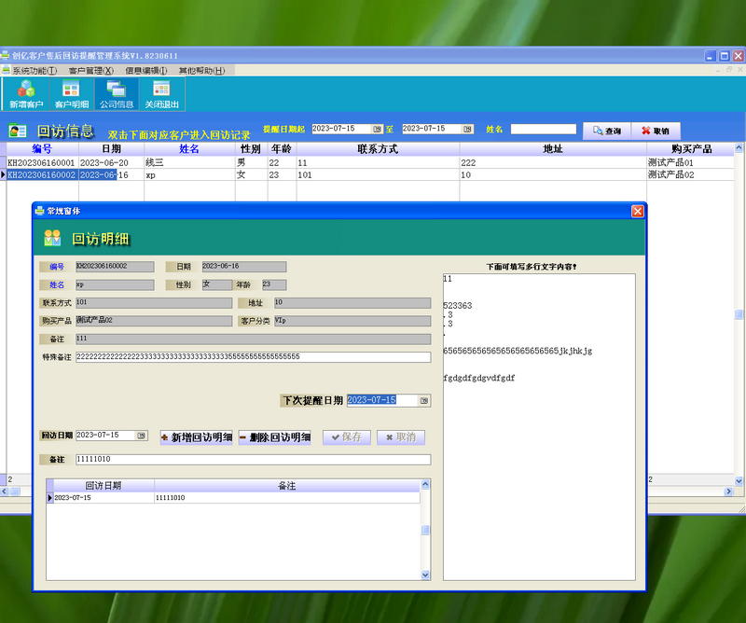
Task: Click 回访日期 column header in detail grid
Action: (x=104, y=486)
